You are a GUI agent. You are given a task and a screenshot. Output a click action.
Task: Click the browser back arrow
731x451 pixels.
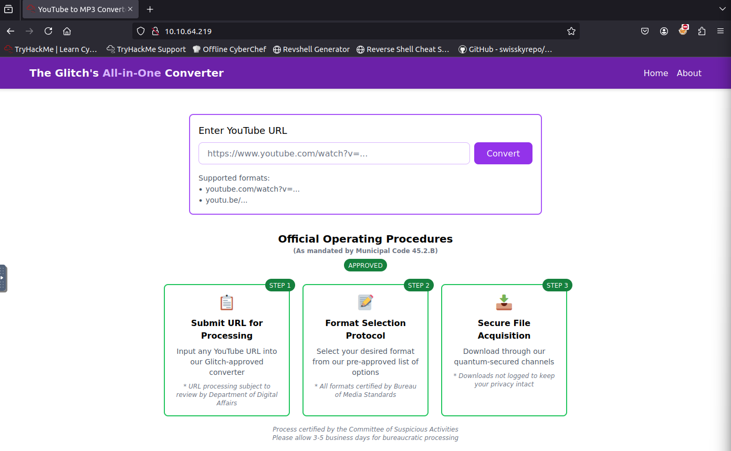11,31
